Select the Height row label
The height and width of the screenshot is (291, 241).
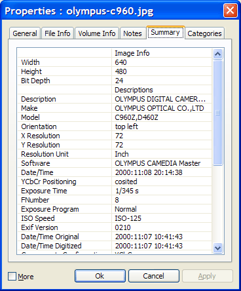coord(31,71)
